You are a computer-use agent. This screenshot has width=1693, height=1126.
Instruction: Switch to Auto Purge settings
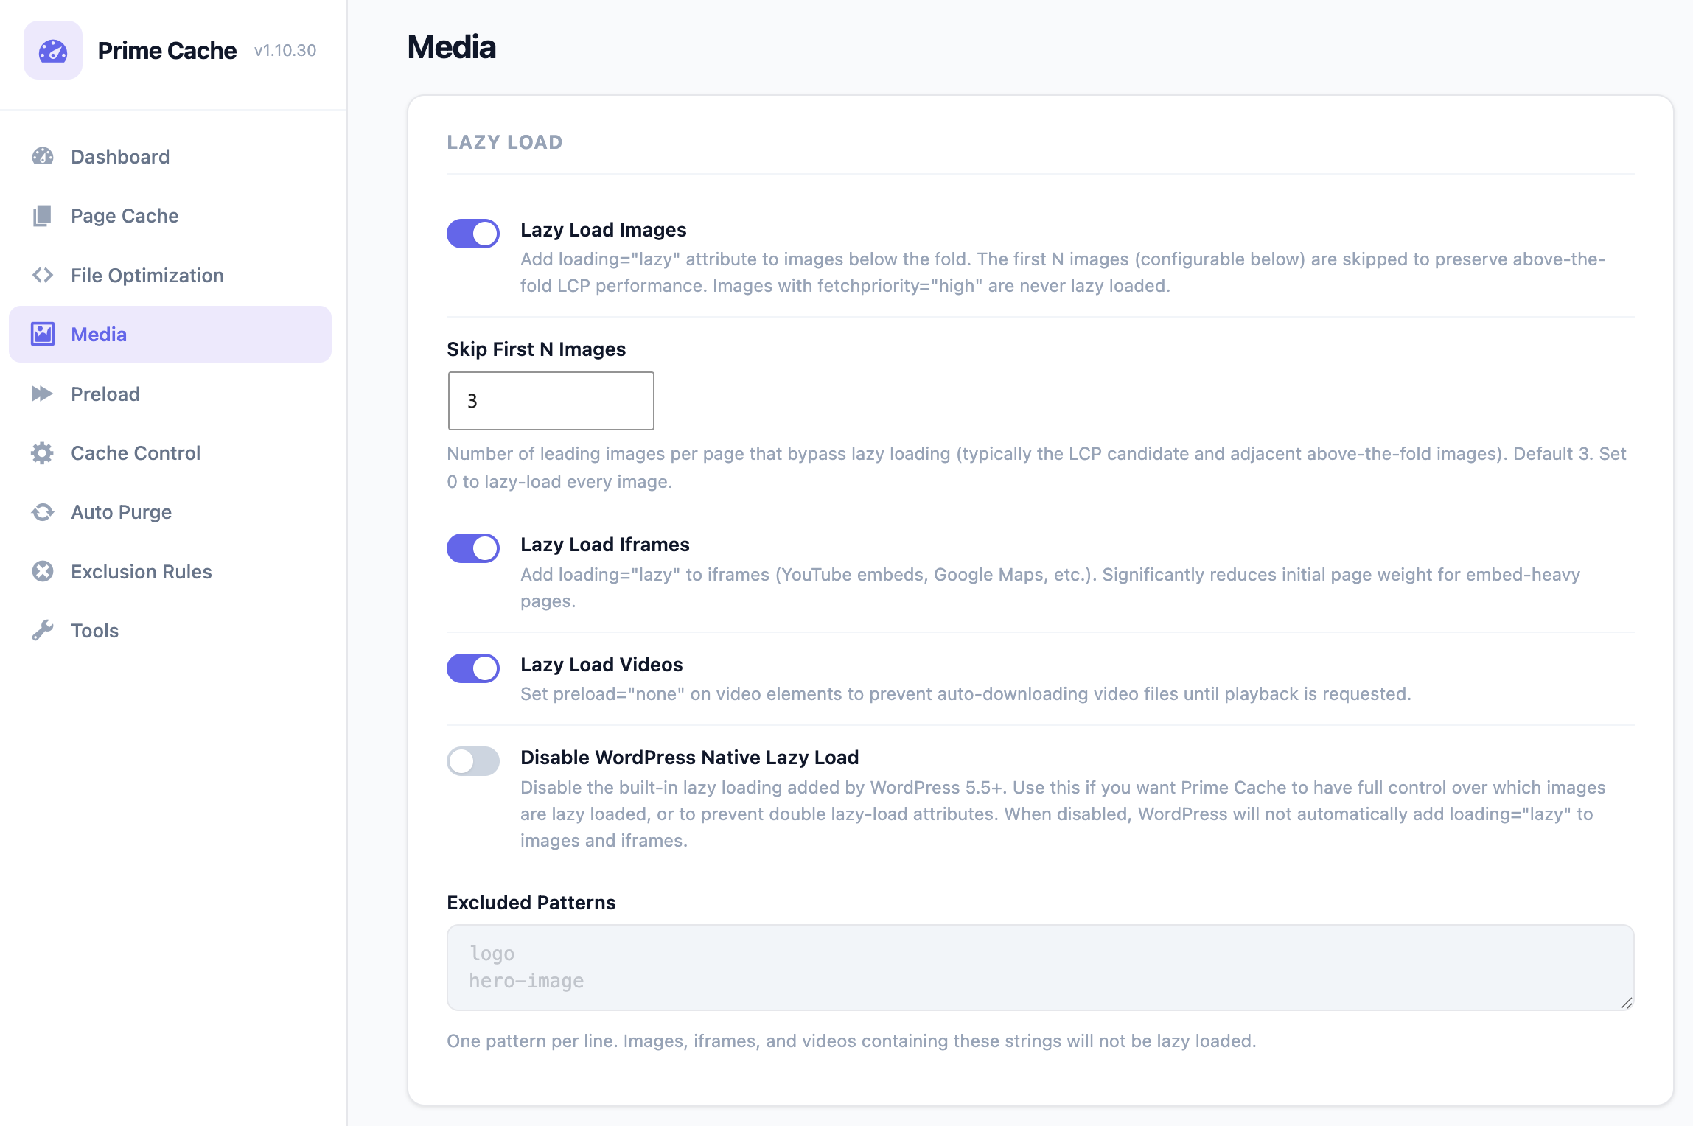click(170, 512)
